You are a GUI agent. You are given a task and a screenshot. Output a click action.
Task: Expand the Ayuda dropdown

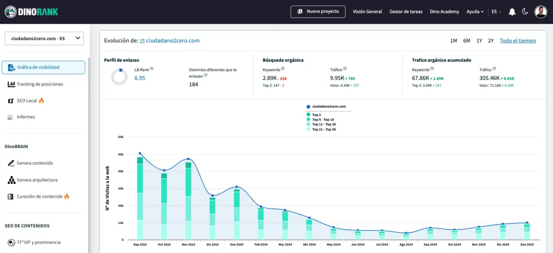click(x=475, y=11)
